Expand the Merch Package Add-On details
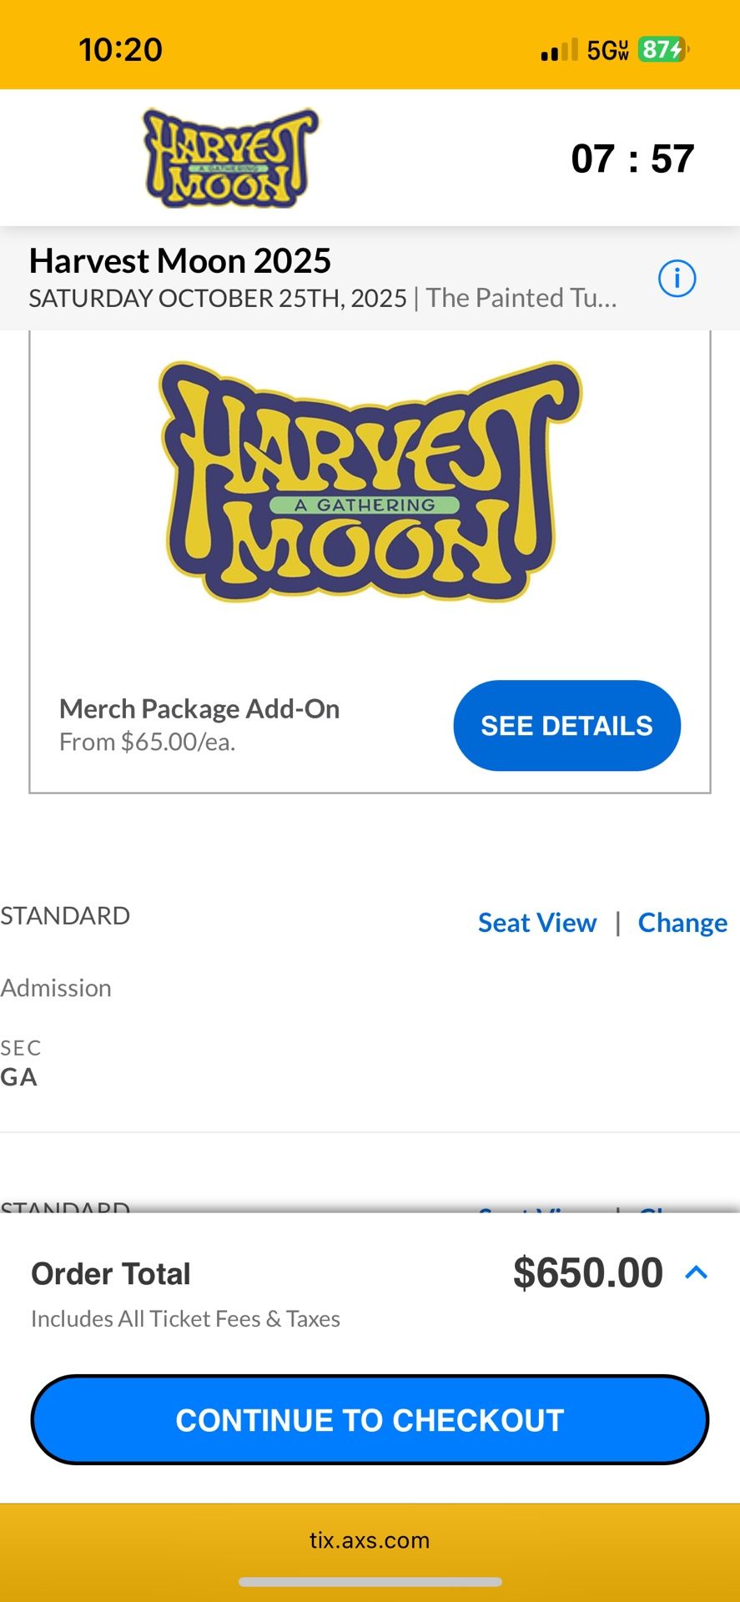Viewport: 740px width, 1602px height. coord(566,725)
